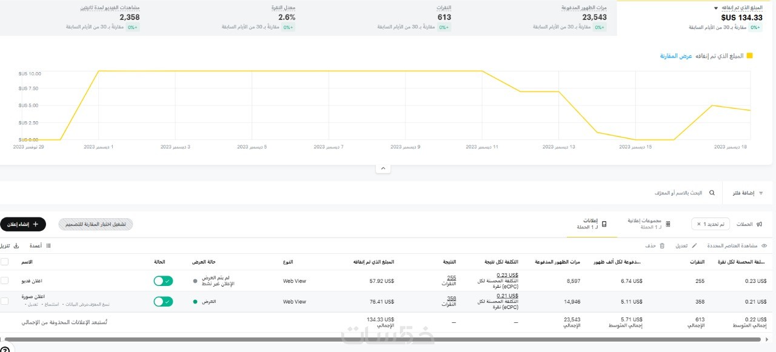Click the trash delete icon
Viewport: 776px width, 352px height.
(662, 246)
